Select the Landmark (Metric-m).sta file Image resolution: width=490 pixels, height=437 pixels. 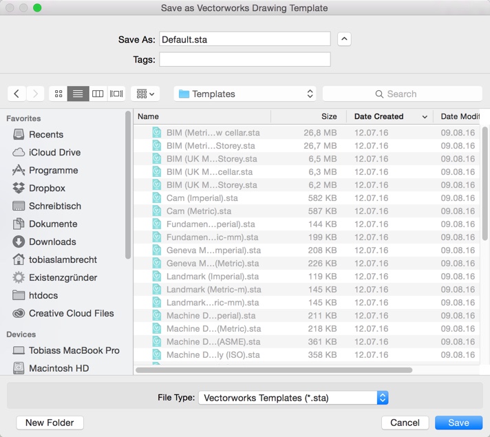coord(307,290)
